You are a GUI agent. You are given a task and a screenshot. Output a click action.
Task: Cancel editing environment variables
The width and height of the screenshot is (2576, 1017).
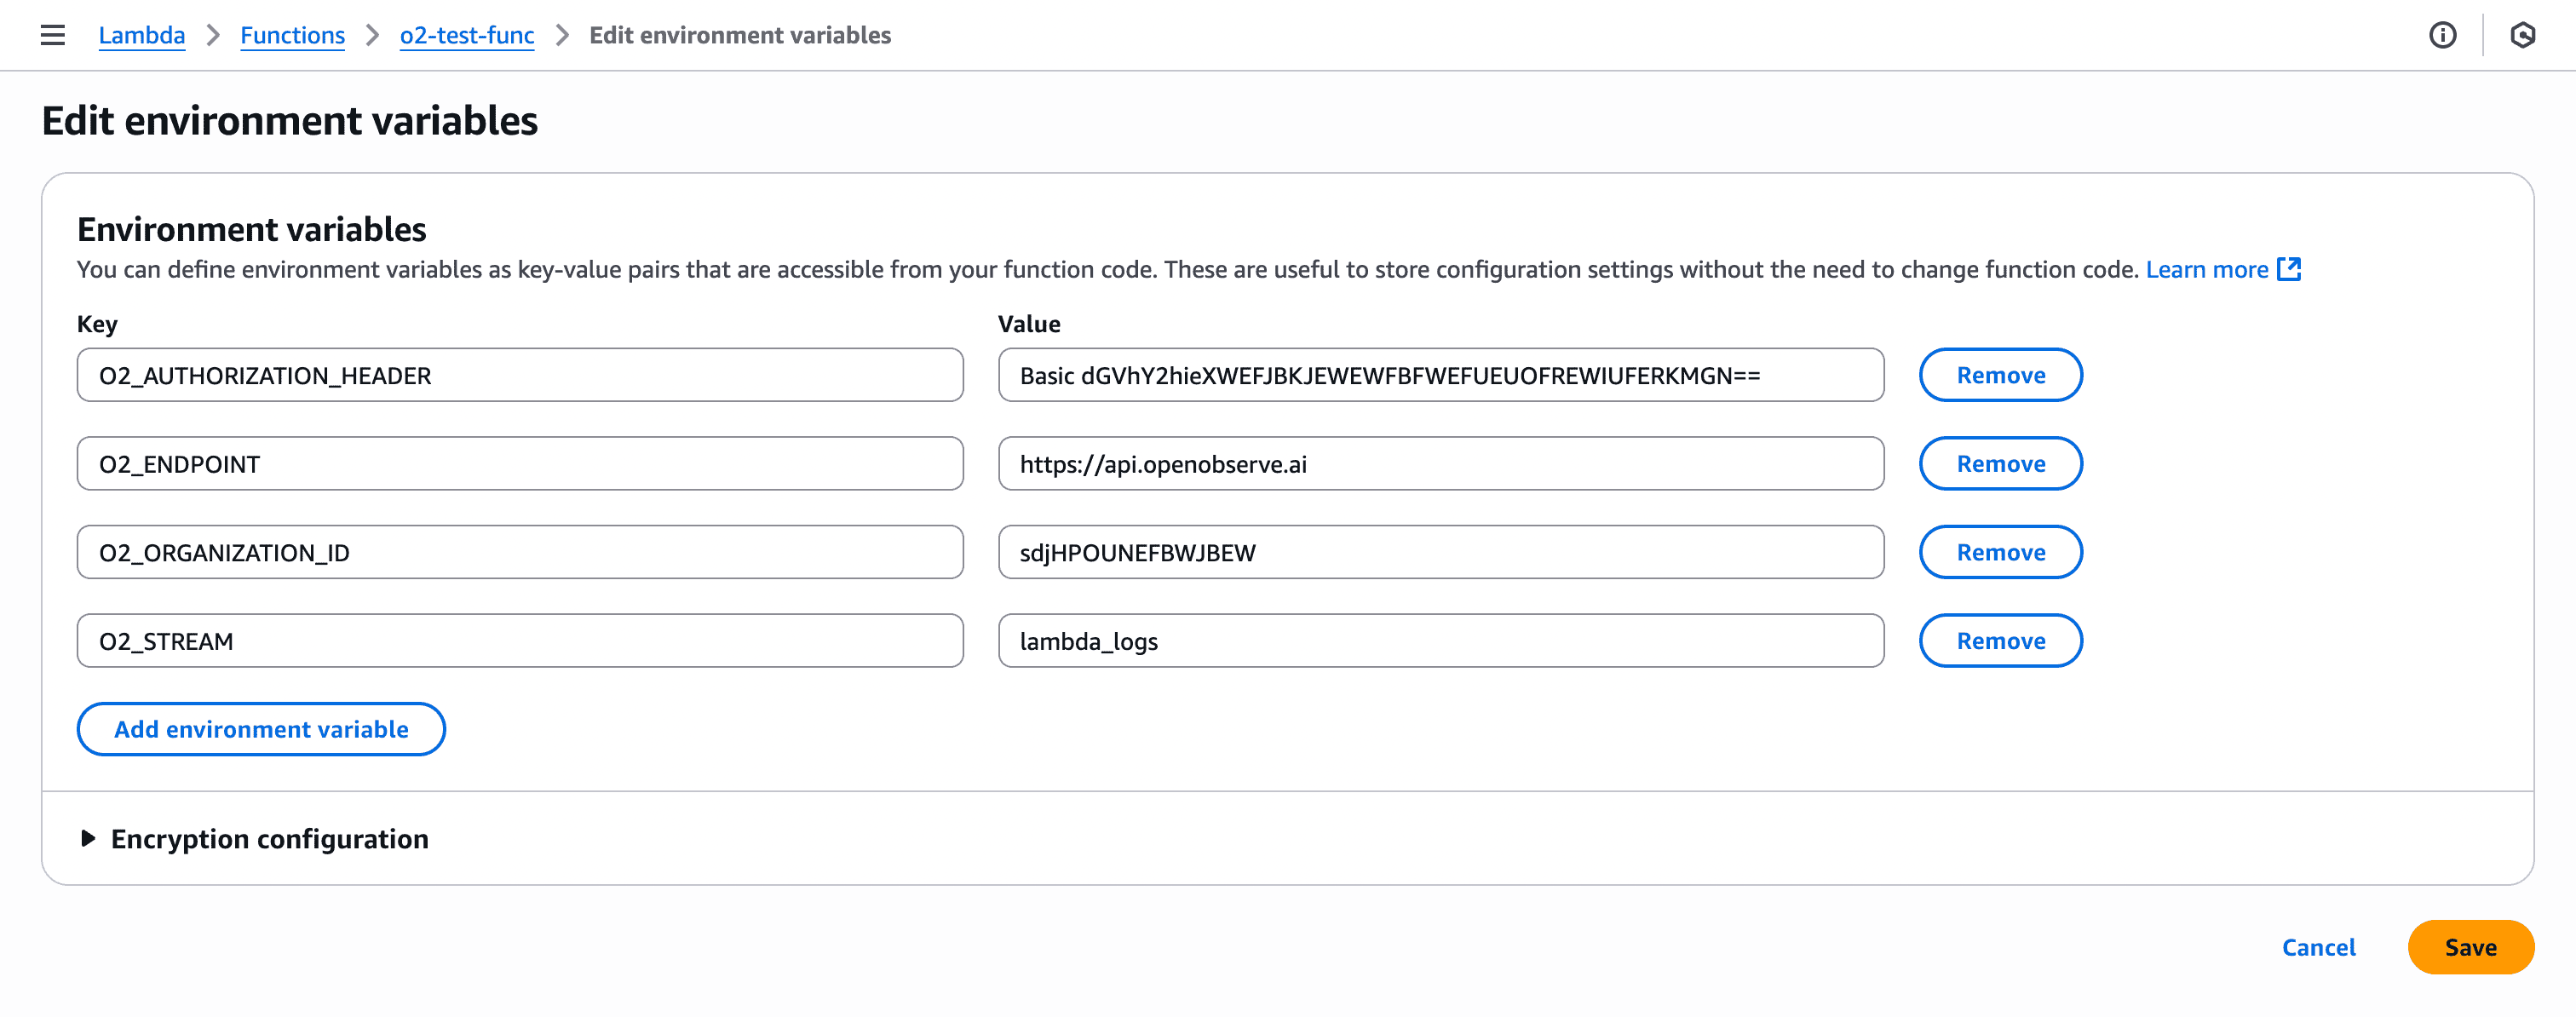pos(2318,947)
